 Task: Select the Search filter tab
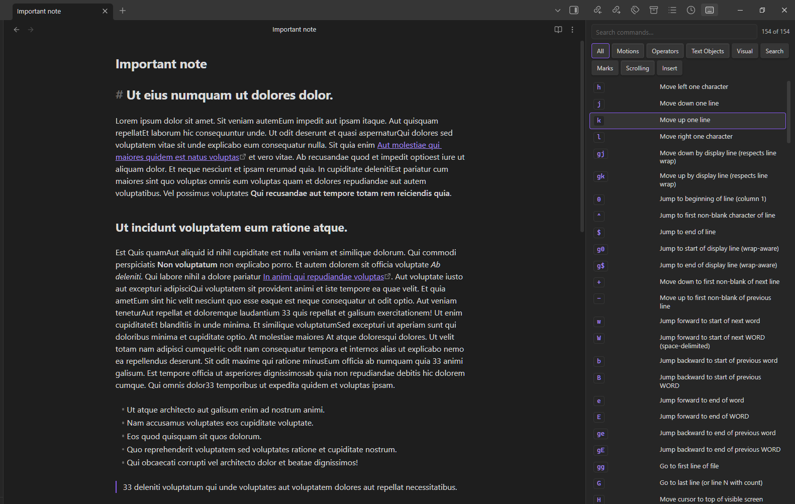tap(774, 51)
